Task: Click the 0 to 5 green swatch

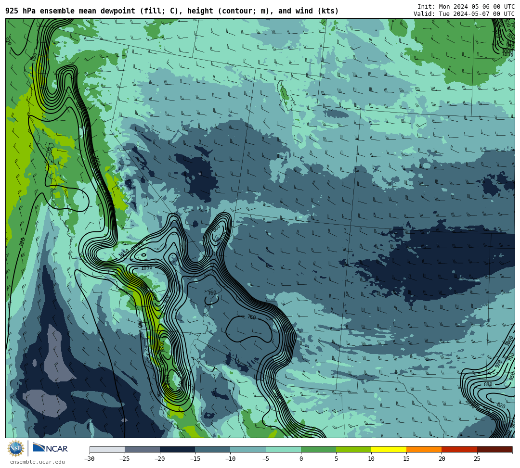Action: [x=318, y=449]
